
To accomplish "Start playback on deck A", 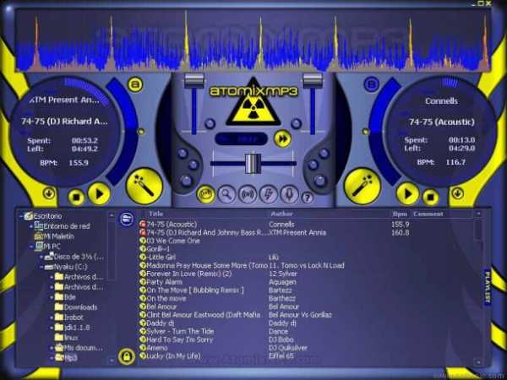I will click(x=99, y=194).
